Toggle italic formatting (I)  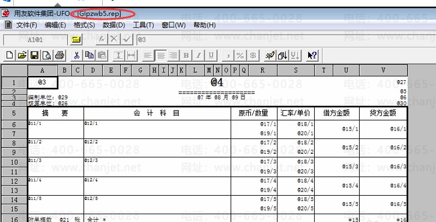pos(199,55)
